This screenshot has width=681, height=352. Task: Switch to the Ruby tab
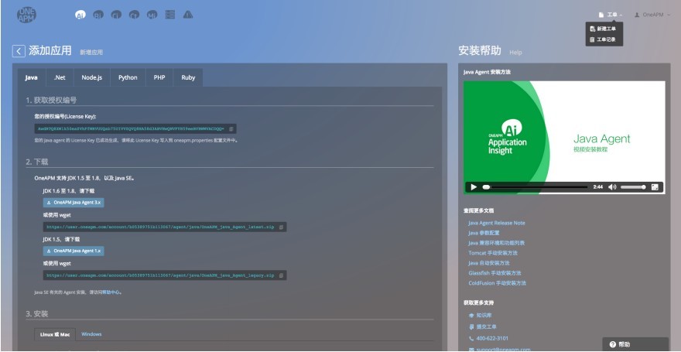[x=188, y=77]
